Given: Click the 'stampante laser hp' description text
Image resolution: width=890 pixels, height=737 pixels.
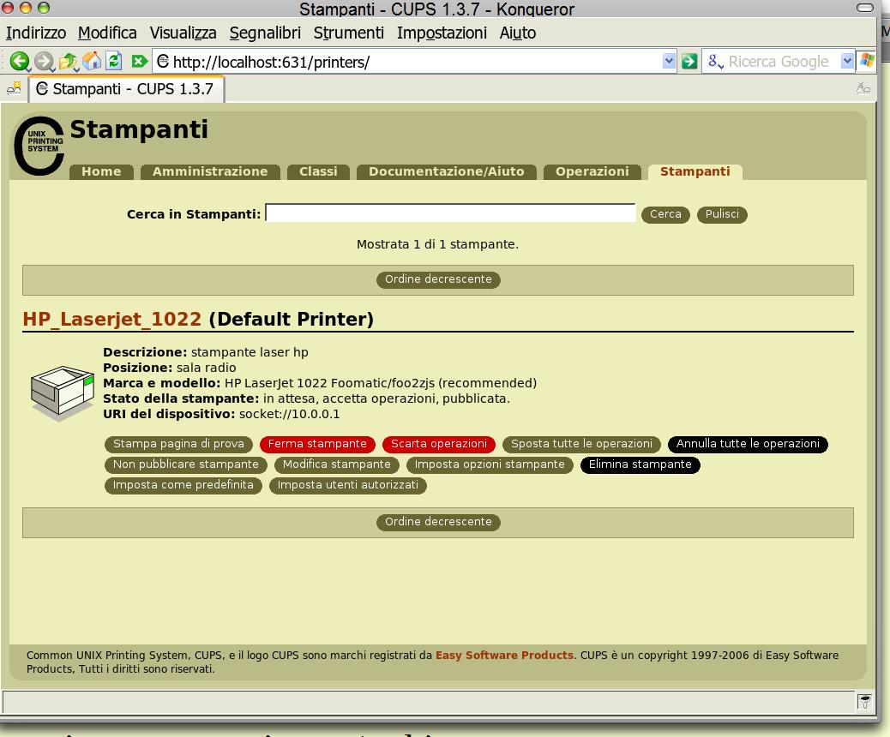Looking at the screenshot, I should 250,352.
